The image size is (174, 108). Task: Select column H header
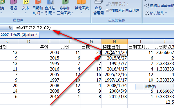click(115, 41)
